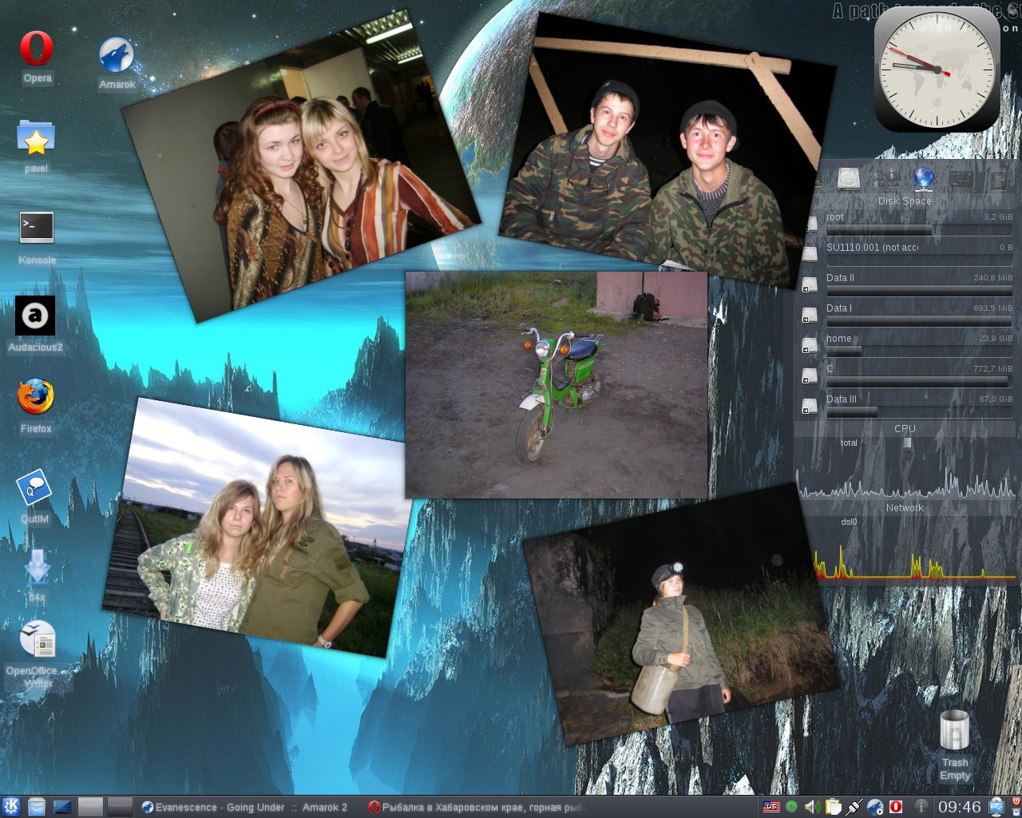Click the US keyboard layout flag

click(x=771, y=807)
